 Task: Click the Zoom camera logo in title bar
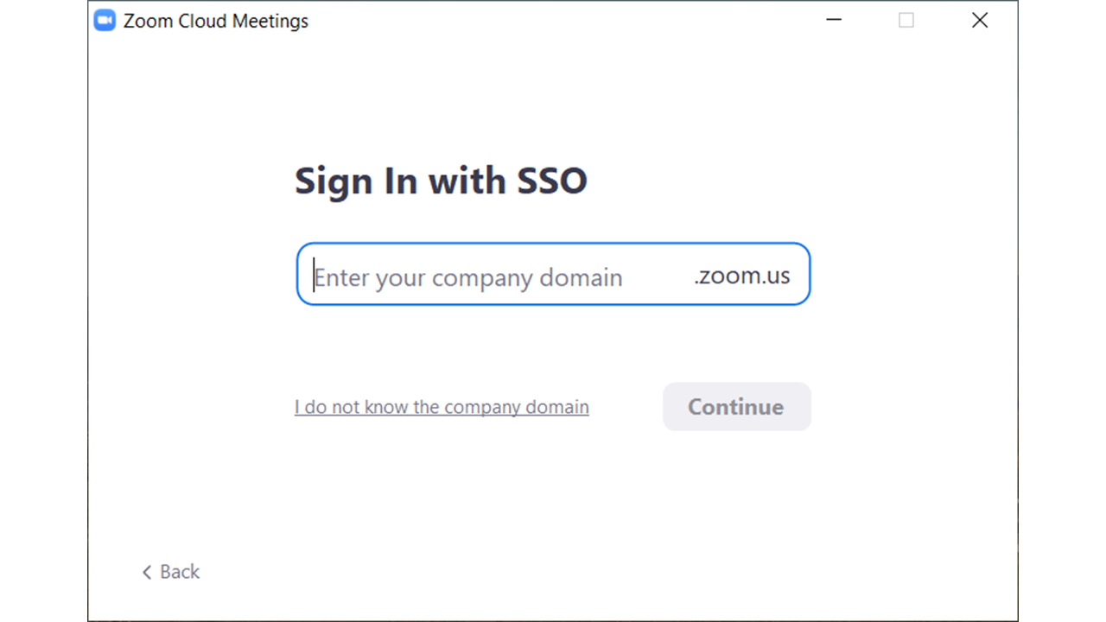point(105,21)
